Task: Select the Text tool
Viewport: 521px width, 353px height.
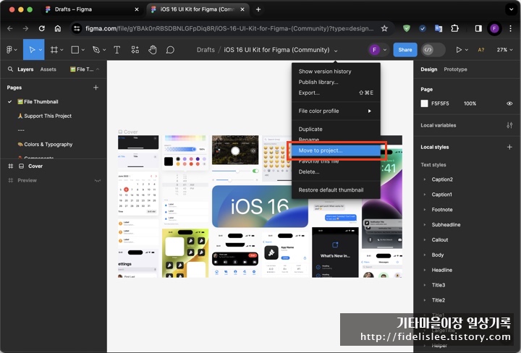Action: (117, 50)
